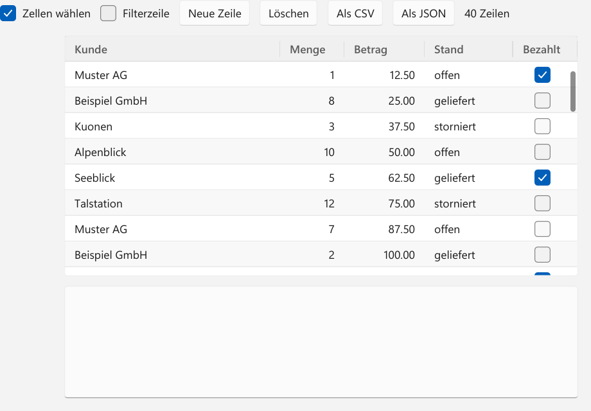Click the Betrag column header
This screenshot has height=411, width=591.
click(384, 49)
